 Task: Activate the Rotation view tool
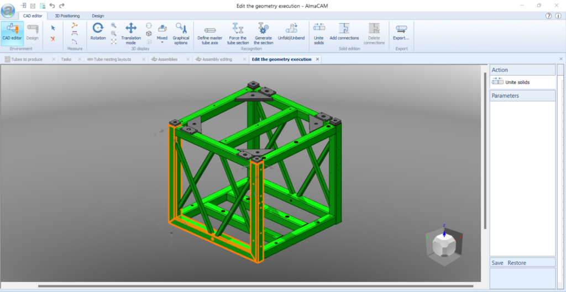pos(98,31)
